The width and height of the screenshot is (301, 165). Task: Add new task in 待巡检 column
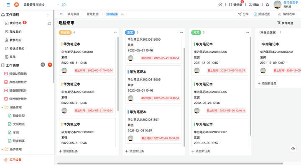[68, 151]
